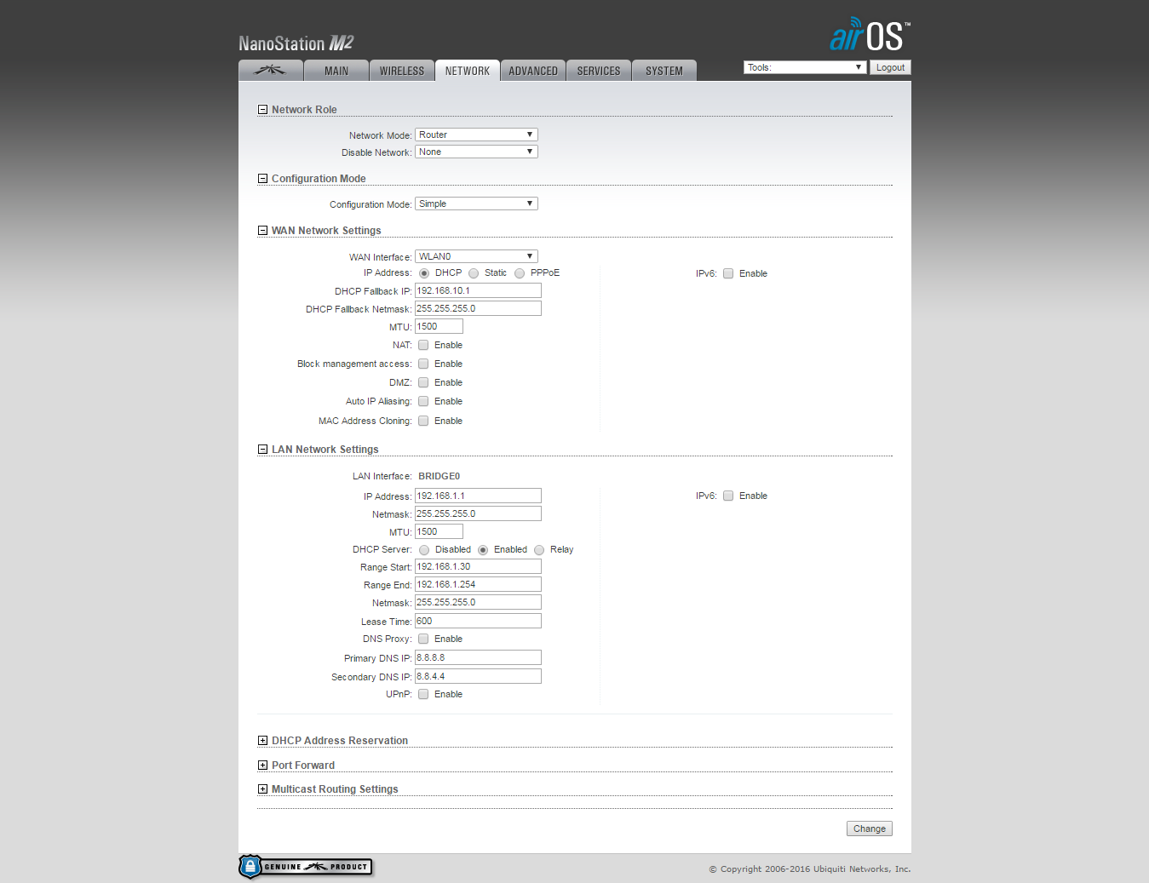Click the Primary DNS IP field

(478, 657)
